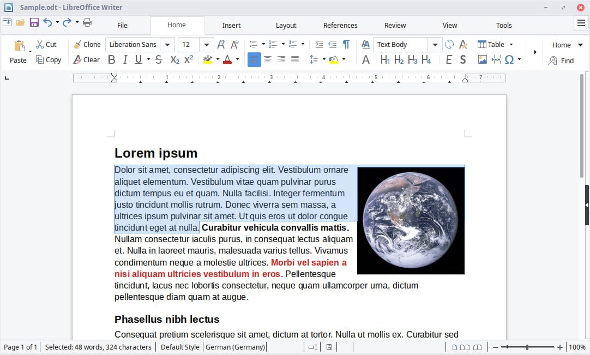
Task: Switch to single-page view in status bar
Action: coord(455,347)
